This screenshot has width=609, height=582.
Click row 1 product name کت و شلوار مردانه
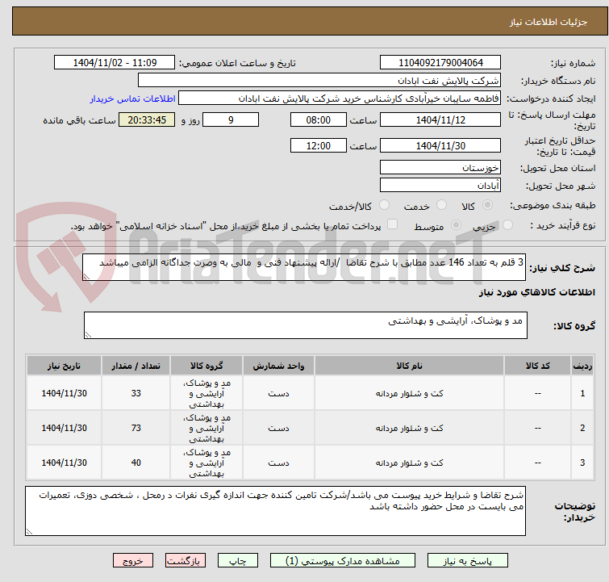click(x=410, y=393)
